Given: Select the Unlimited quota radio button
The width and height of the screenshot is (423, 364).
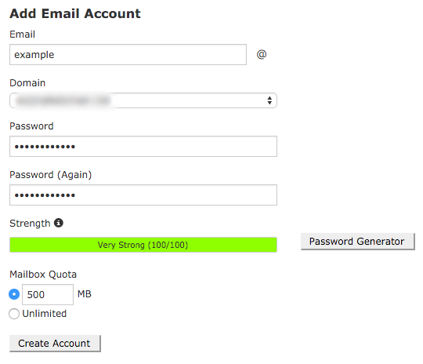Looking at the screenshot, I should [14, 314].
